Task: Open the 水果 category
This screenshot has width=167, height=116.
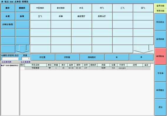Action: 8,16
